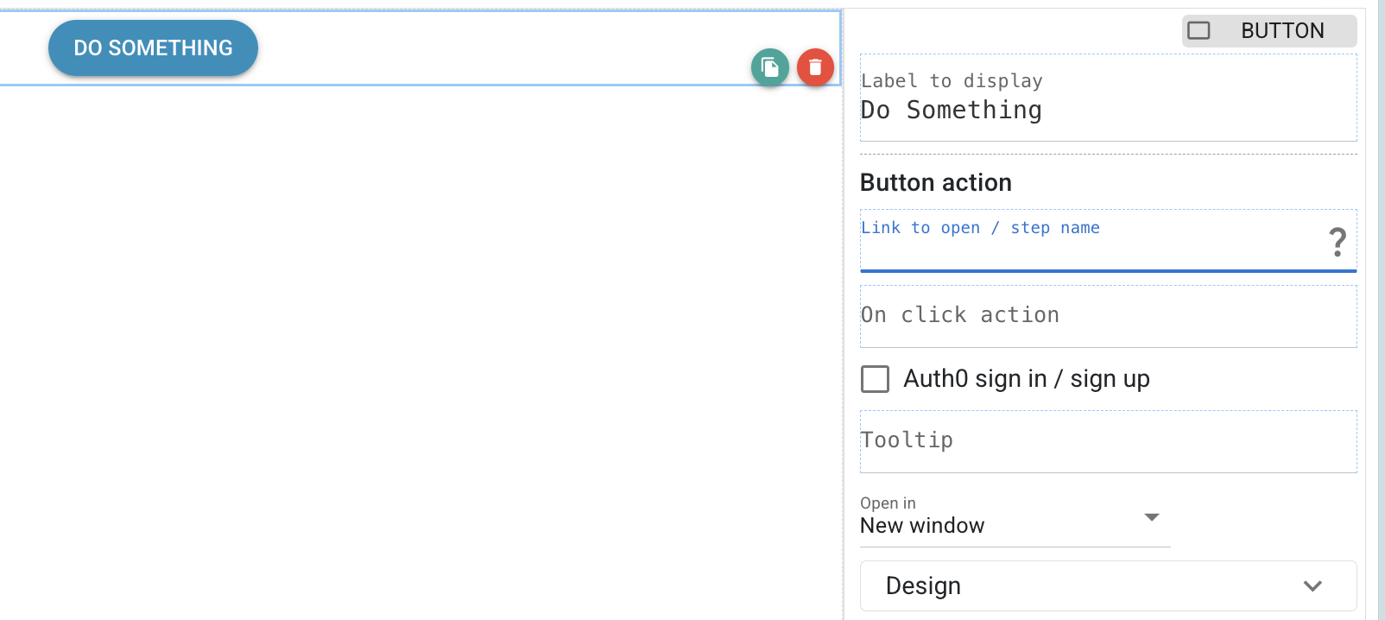Click the Tooltip text field
This screenshot has width=1385, height=620.
coord(1107,441)
